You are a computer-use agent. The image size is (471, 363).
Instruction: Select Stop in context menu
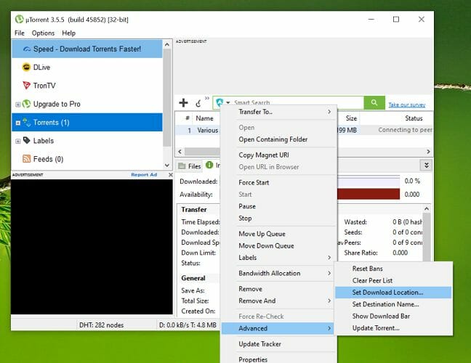click(278, 218)
